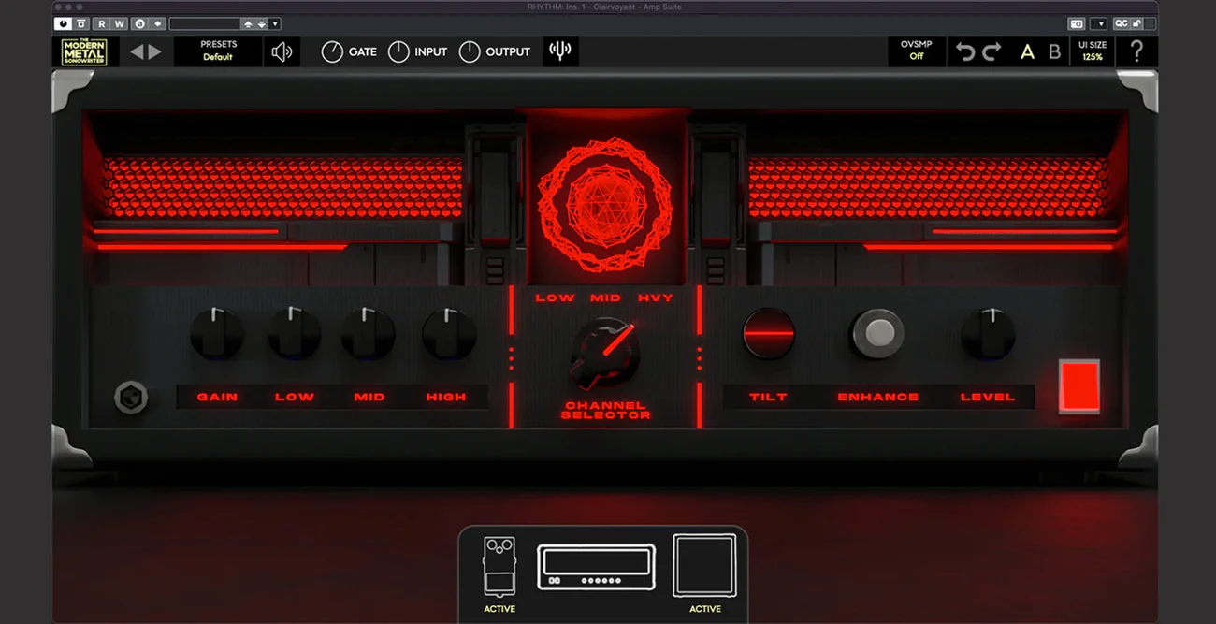Toggle cabinet ACTIVE state
Image resolution: width=1216 pixels, height=624 pixels.
coord(705,609)
